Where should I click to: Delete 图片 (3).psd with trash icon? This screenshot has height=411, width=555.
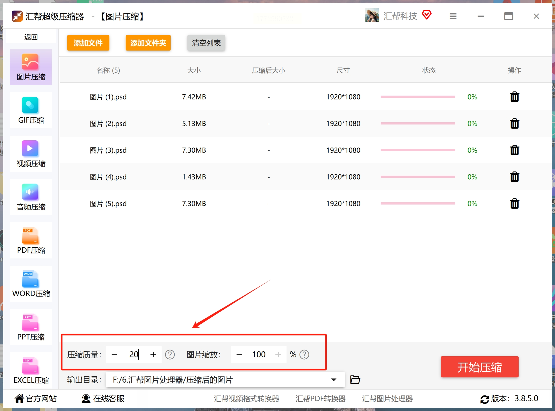tap(514, 150)
